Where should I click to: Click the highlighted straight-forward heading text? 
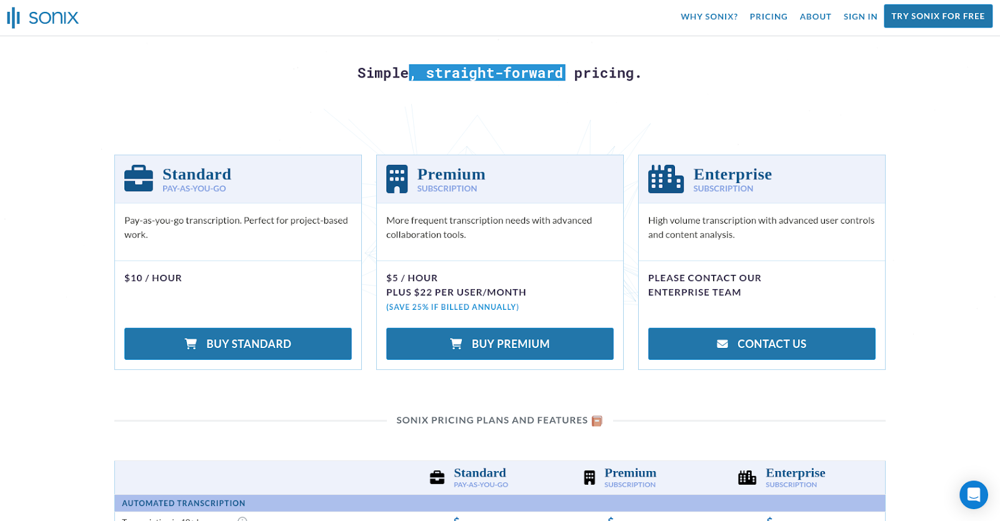487,73
